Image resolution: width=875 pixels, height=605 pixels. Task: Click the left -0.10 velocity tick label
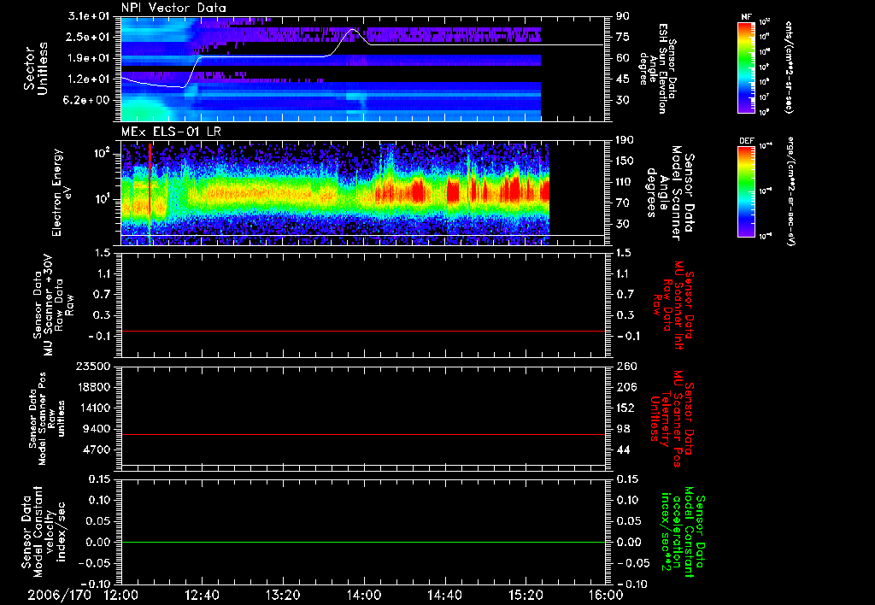click(x=96, y=584)
